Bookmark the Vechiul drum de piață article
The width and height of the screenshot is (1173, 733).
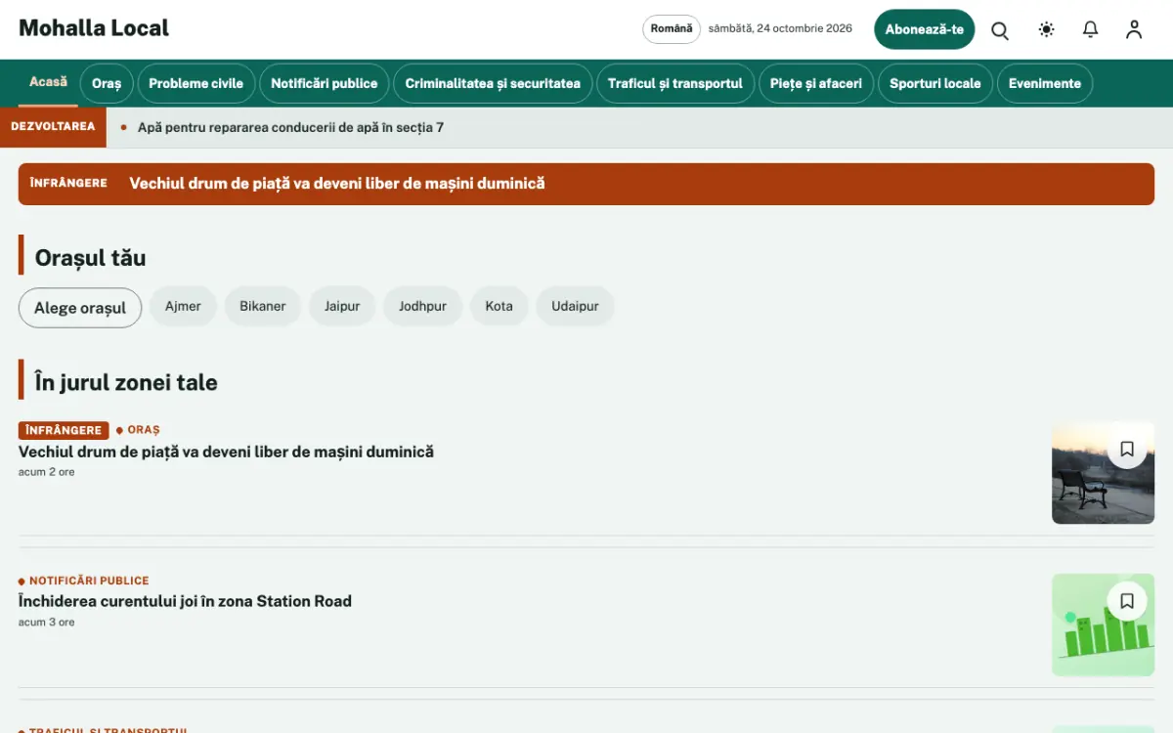point(1127,449)
